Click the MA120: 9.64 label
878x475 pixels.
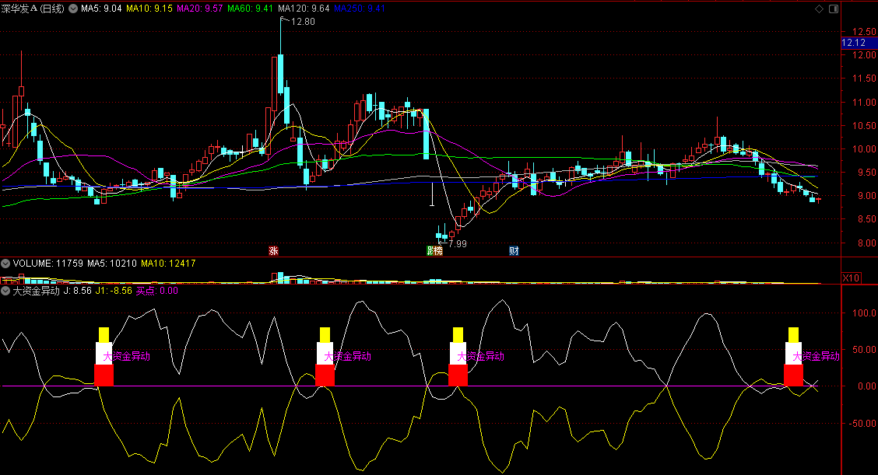304,9
